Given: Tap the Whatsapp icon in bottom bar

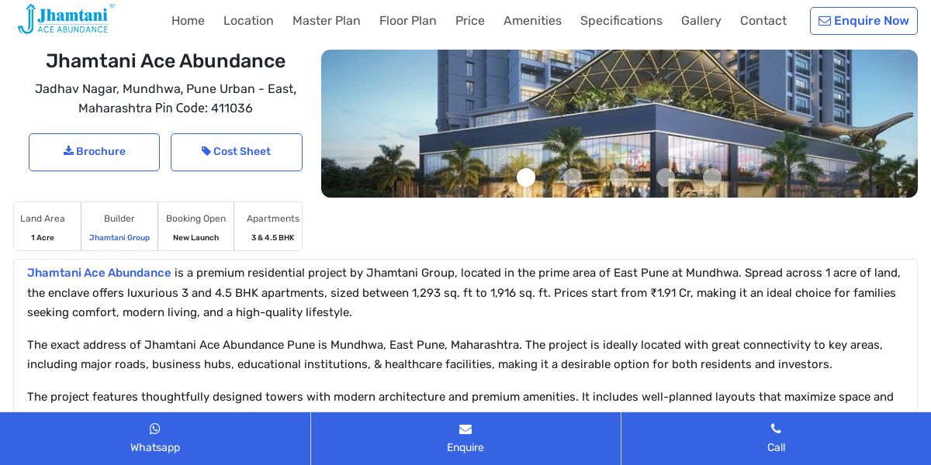Looking at the screenshot, I should pyautogui.click(x=155, y=429).
